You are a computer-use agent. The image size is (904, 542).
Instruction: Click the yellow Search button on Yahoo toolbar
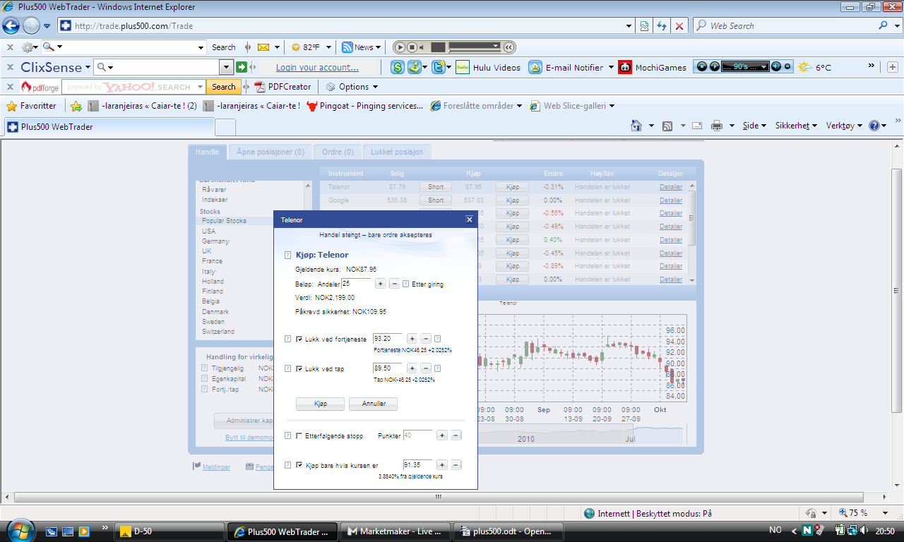223,87
